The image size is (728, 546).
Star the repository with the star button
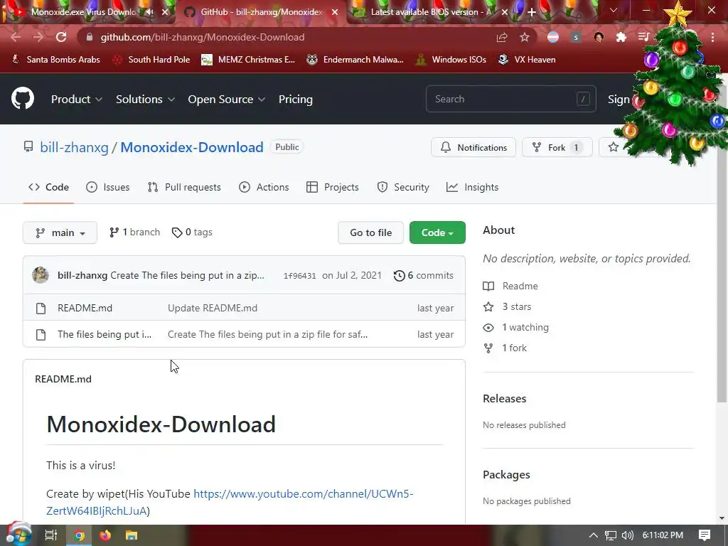pyautogui.click(x=614, y=147)
